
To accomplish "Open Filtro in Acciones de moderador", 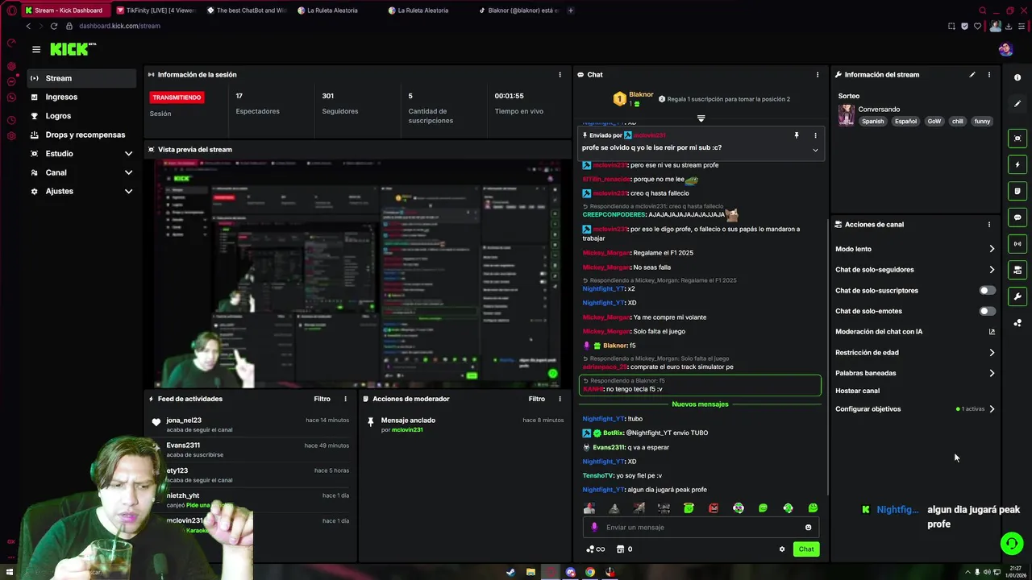I will 536,399.
